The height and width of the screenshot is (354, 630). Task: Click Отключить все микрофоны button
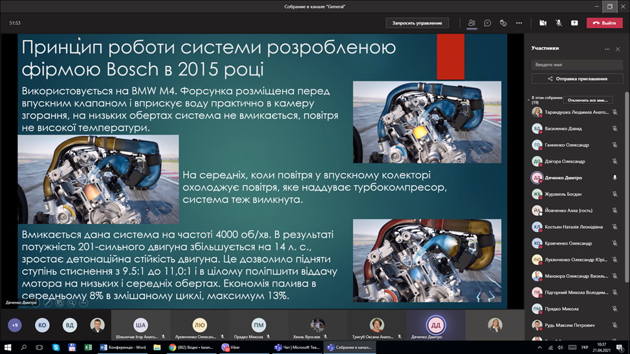point(588,100)
